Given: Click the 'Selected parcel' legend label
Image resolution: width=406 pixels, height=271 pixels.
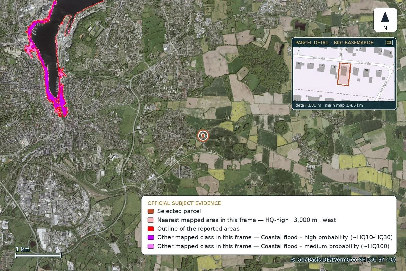Looking at the screenshot, I should pos(179,211).
